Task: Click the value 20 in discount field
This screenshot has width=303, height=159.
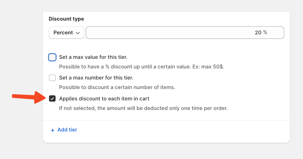Action: click(x=258, y=33)
